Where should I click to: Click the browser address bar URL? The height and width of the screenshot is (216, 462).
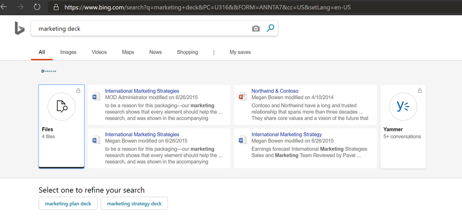[x=208, y=7]
